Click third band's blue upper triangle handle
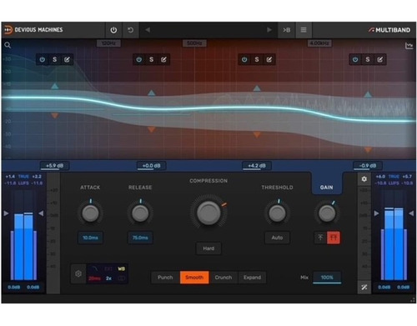Viewport: 417px width, 326px height. click(x=257, y=88)
